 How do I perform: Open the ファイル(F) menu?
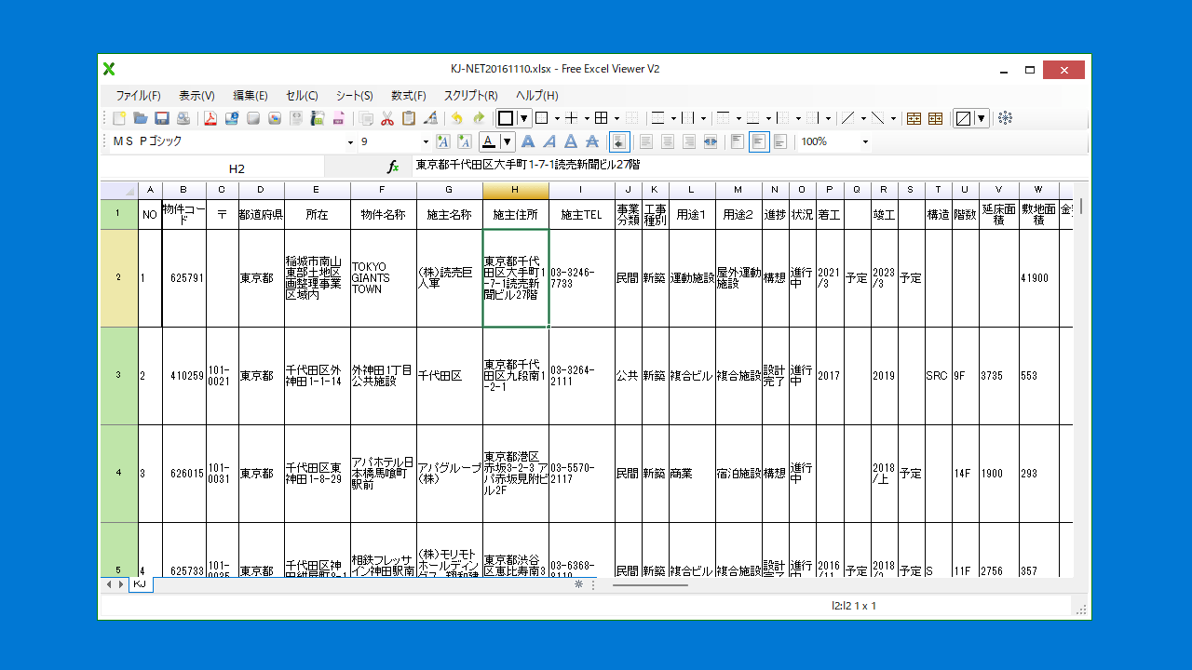click(138, 96)
